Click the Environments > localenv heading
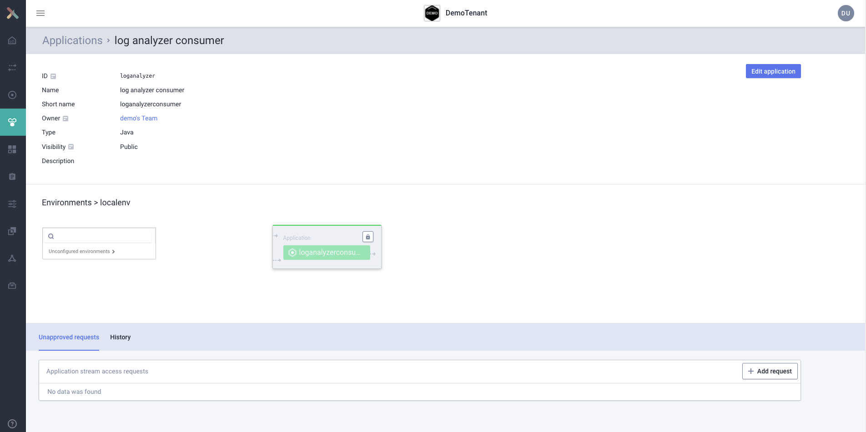The width and height of the screenshot is (866, 432). pyautogui.click(x=86, y=203)
